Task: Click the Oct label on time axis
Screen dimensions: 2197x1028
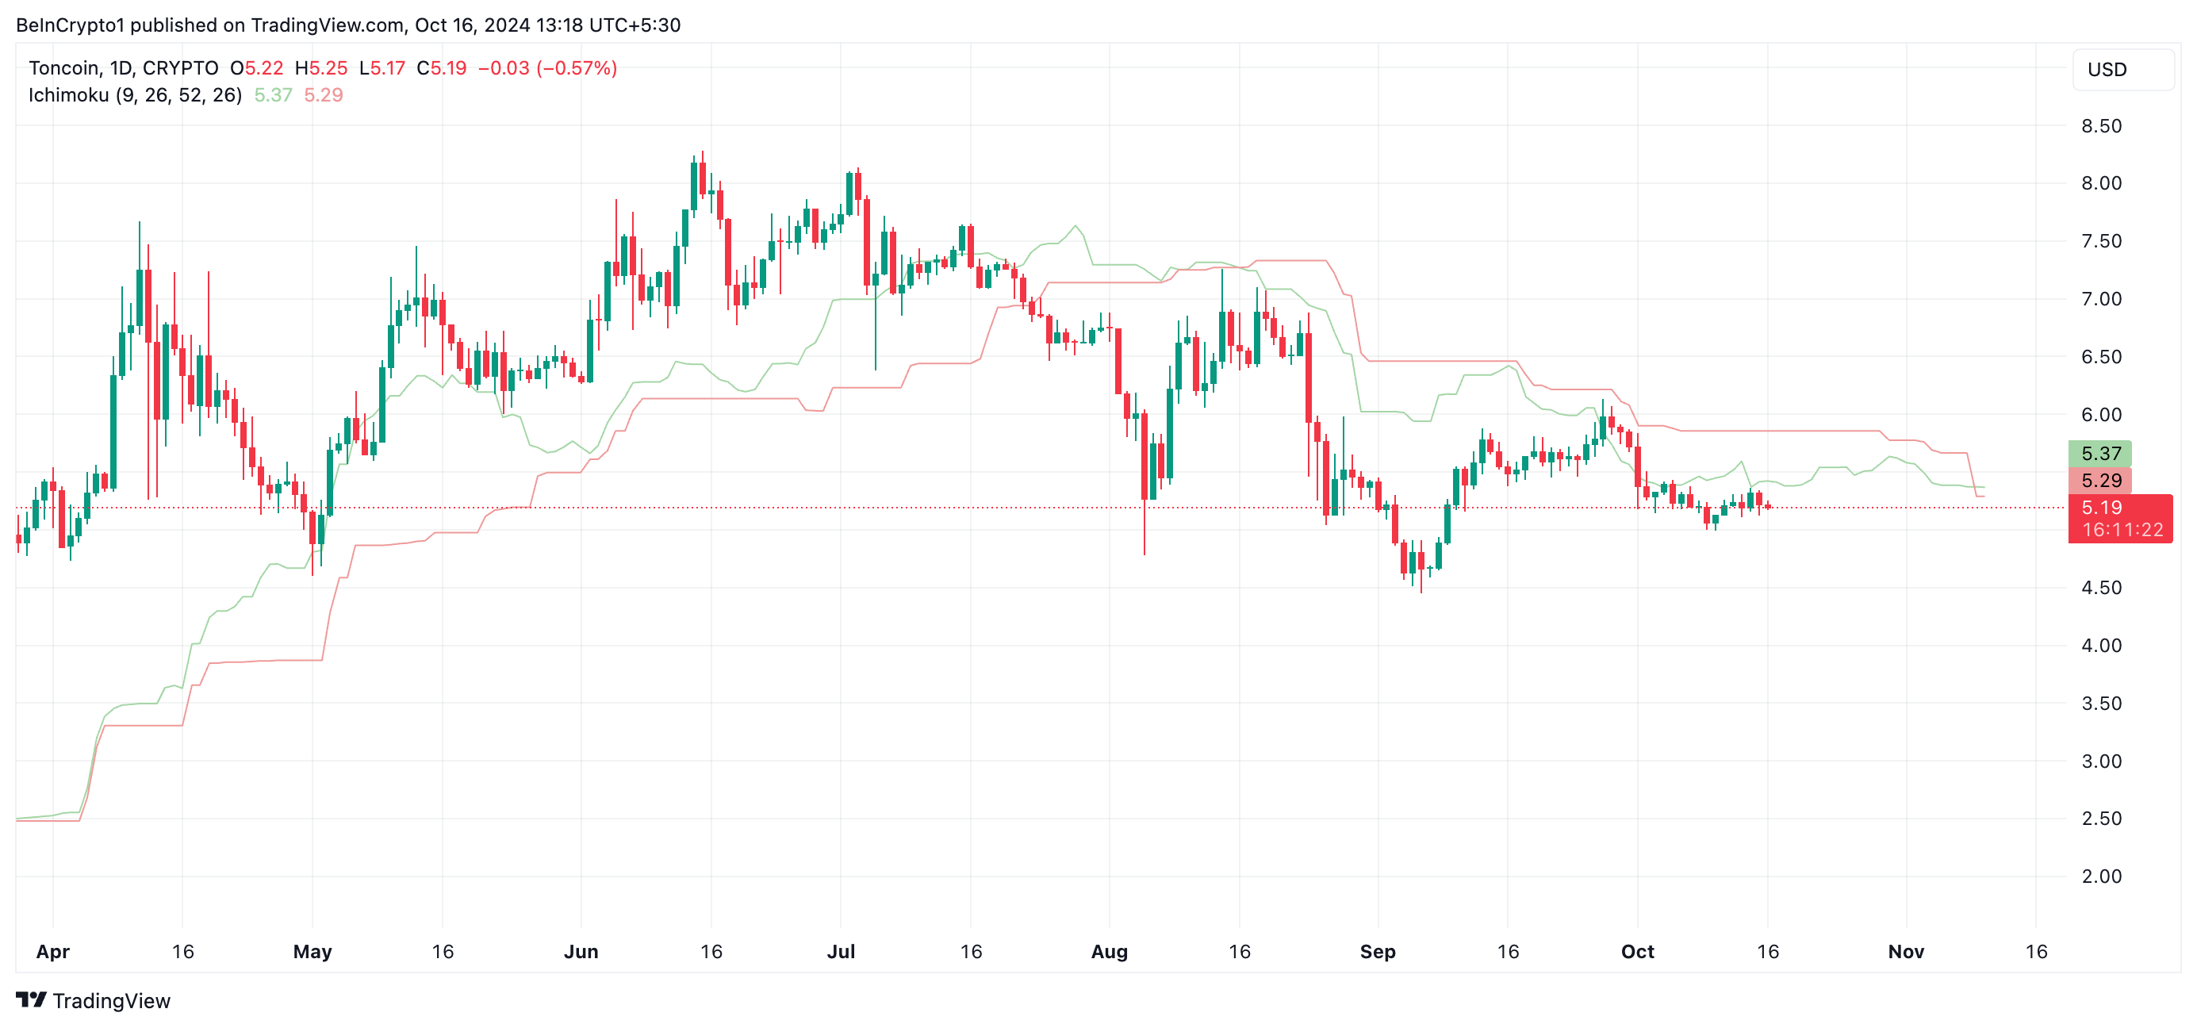Action: [1637, 951]
